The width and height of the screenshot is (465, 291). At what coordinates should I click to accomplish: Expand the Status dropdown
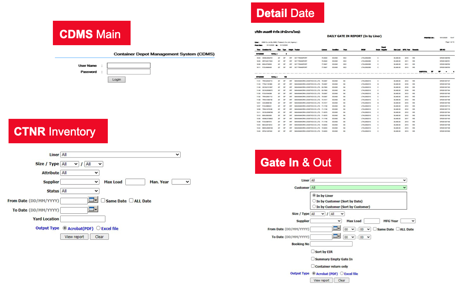80,191
